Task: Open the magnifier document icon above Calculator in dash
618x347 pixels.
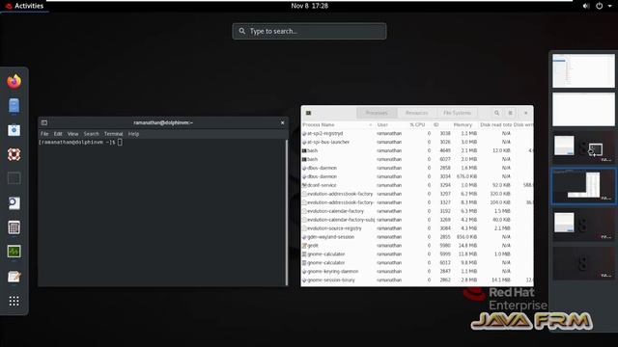Action: point(14,203)
